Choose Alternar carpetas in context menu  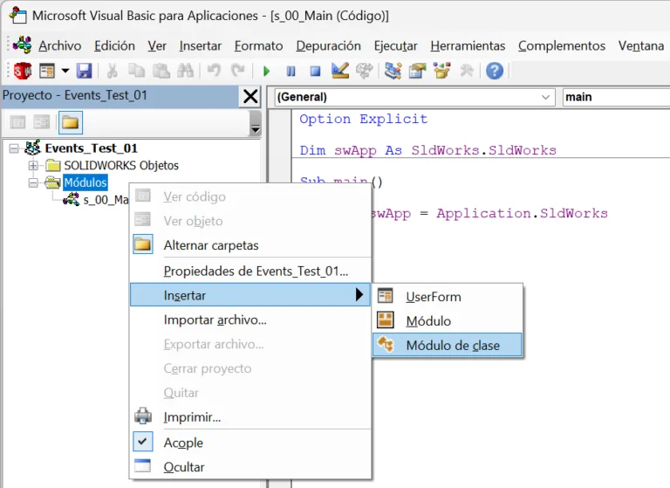point(250,245)
